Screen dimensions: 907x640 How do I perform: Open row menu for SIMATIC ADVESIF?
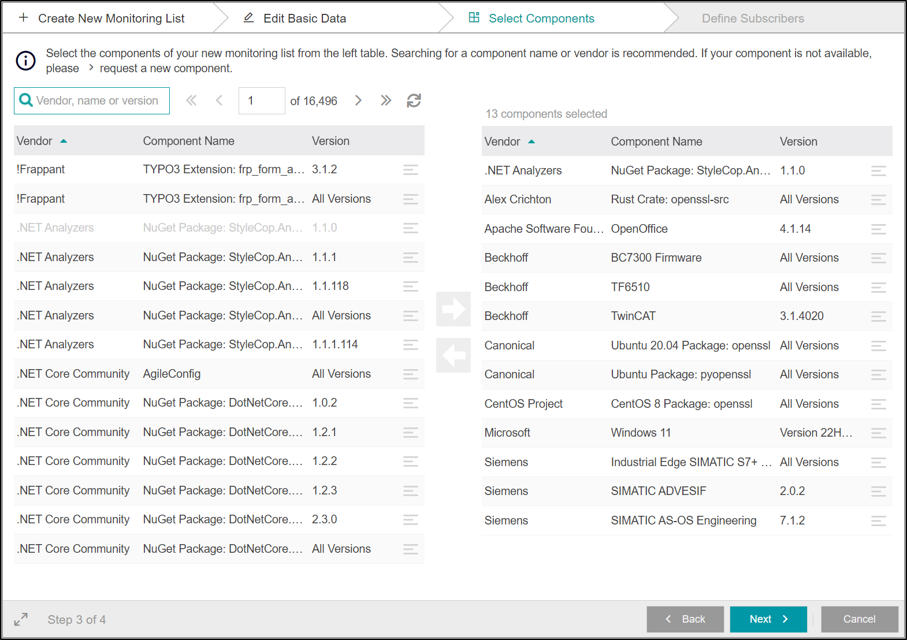(x=879, y=492)
